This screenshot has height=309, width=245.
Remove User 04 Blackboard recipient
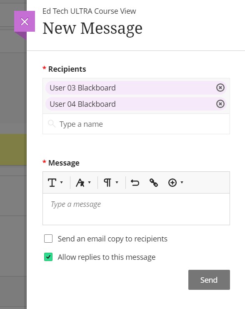tap(220, 104)
